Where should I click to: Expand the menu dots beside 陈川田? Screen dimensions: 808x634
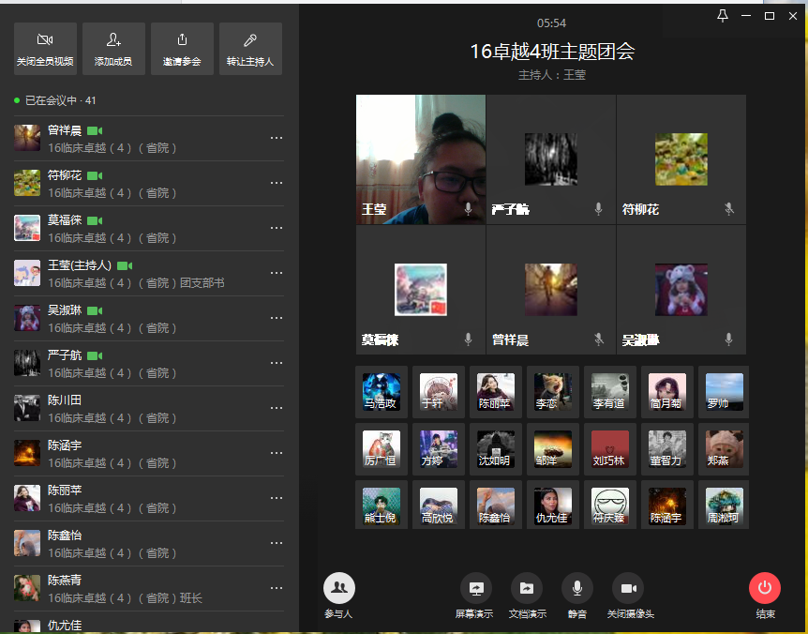(276, 408)
